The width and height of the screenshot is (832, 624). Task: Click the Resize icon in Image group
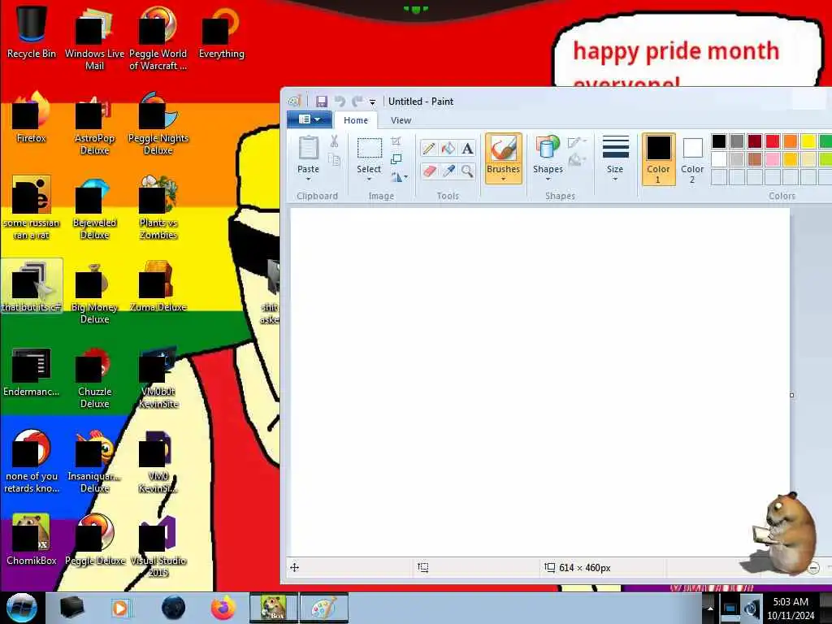point(396,159)
